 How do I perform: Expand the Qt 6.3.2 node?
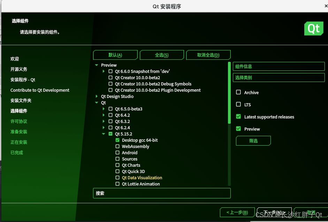[104, 121]
